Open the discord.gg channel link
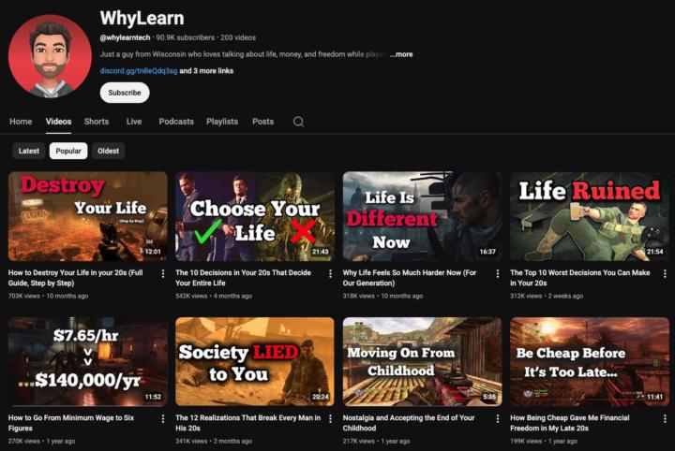Screen dimensions: 675x451 (139, 71)
